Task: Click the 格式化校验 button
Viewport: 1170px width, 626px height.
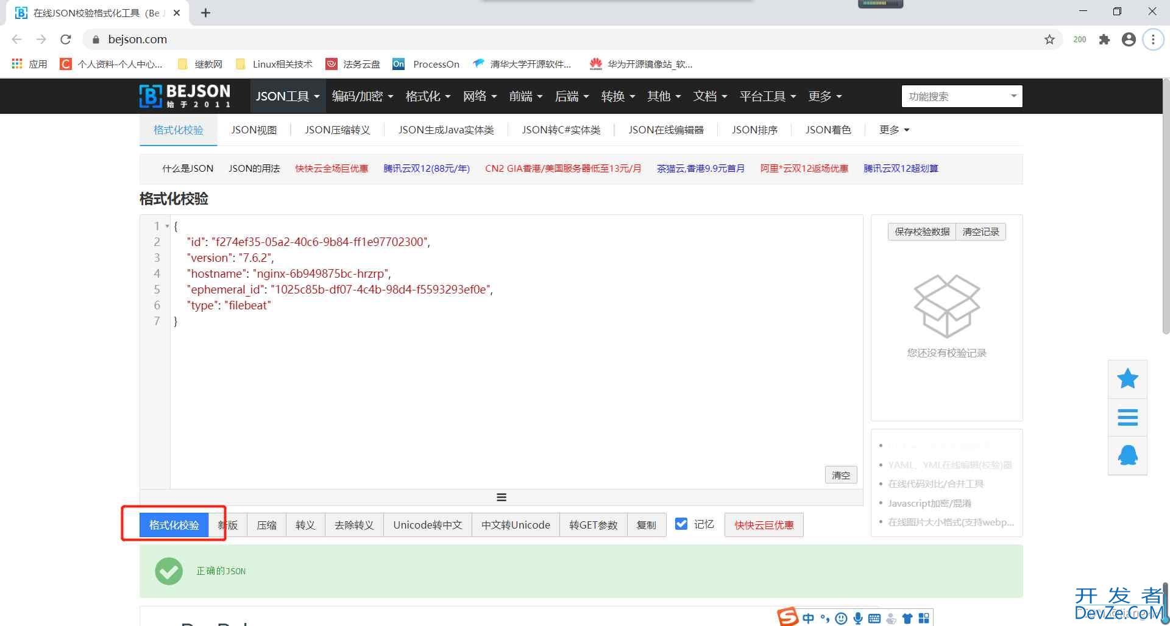Action: (x=174, y=525)
